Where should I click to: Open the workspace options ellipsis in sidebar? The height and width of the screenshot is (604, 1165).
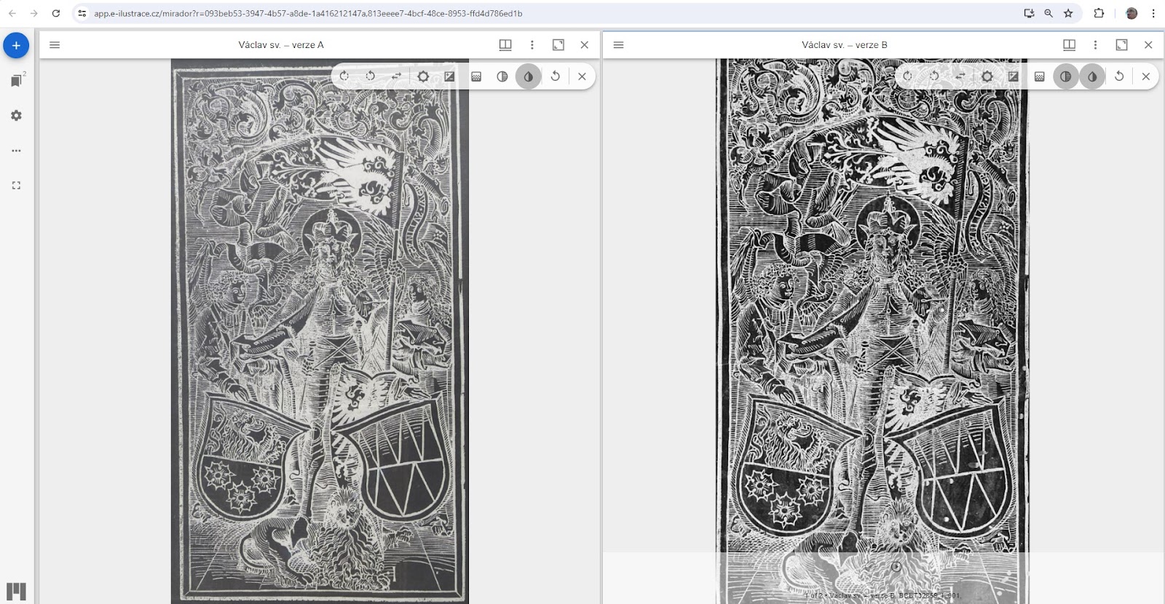tap(16, 151)
